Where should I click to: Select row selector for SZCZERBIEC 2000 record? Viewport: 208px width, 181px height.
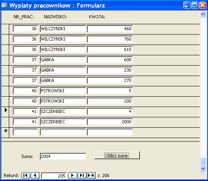click(x=5, y=122)
